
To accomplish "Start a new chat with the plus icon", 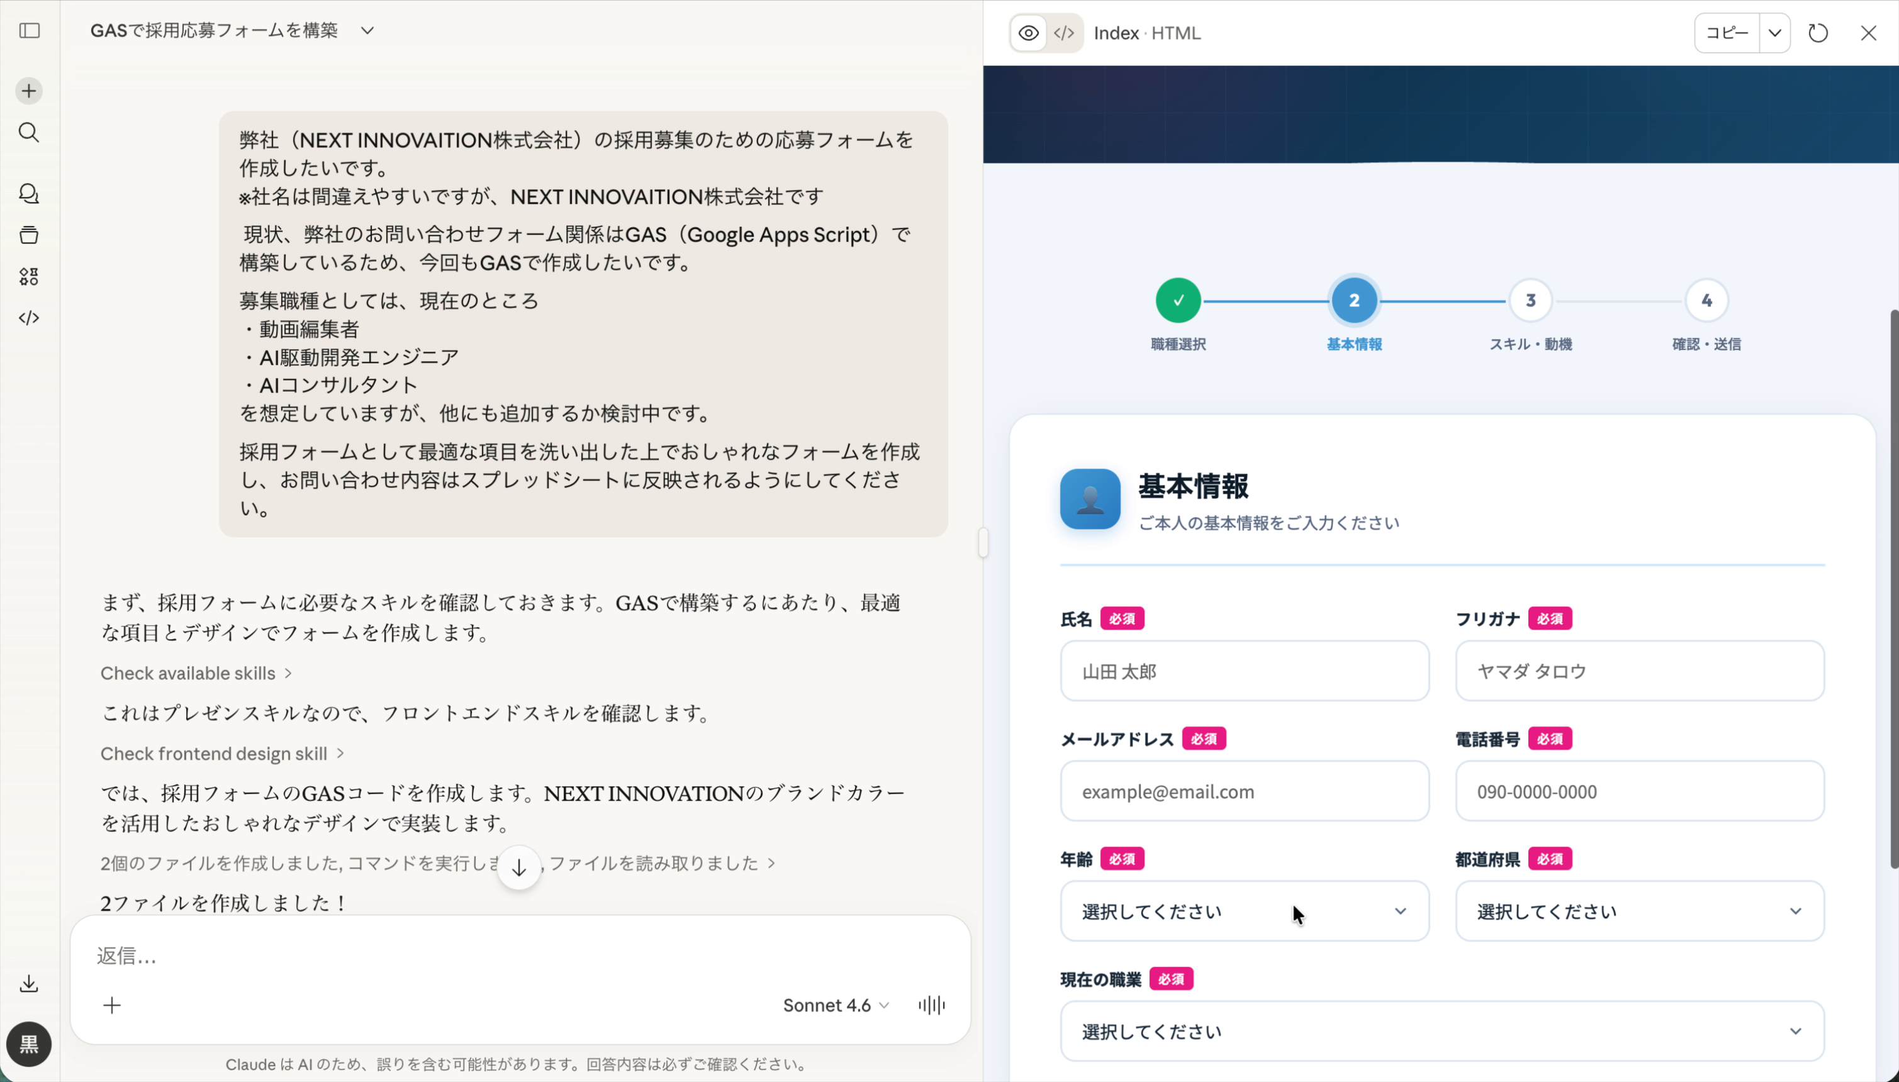I will point(28,90).
